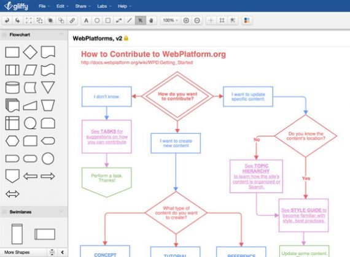The image size is (350, 257).
Task: Select the 'How do you want to contribute?' diamond
Action: tap(177, 96)
